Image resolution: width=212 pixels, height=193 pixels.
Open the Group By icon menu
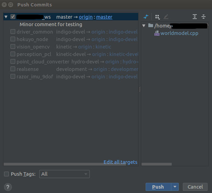pos(157,17)
